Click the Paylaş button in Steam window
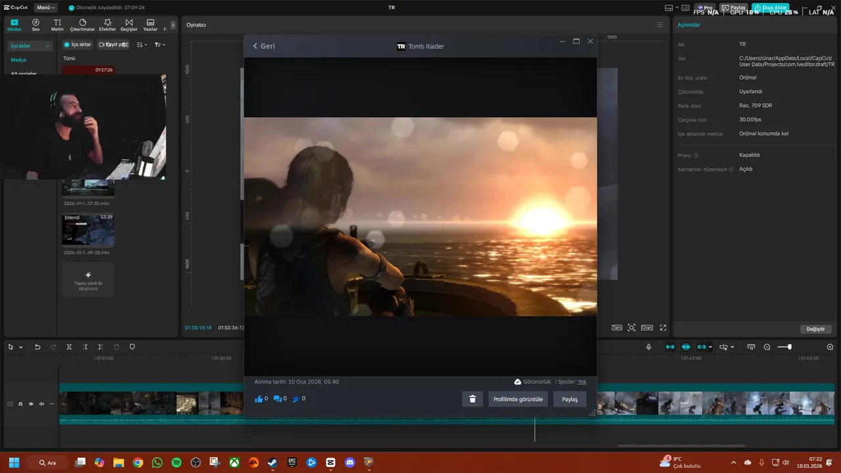Image resolution: width=841 pixels, height=473 pixels. click(570, 399)
